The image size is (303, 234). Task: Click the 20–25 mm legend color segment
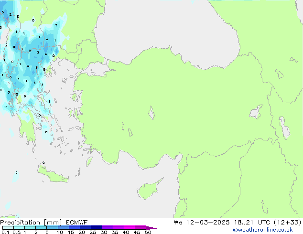(x=85, y=228)
